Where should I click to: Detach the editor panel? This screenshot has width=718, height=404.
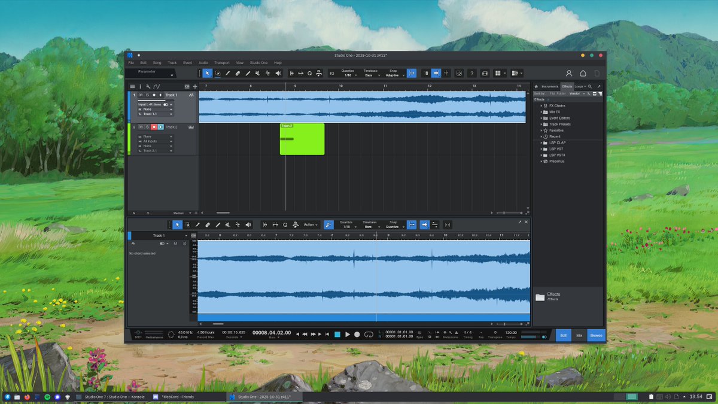pos(520,222)
